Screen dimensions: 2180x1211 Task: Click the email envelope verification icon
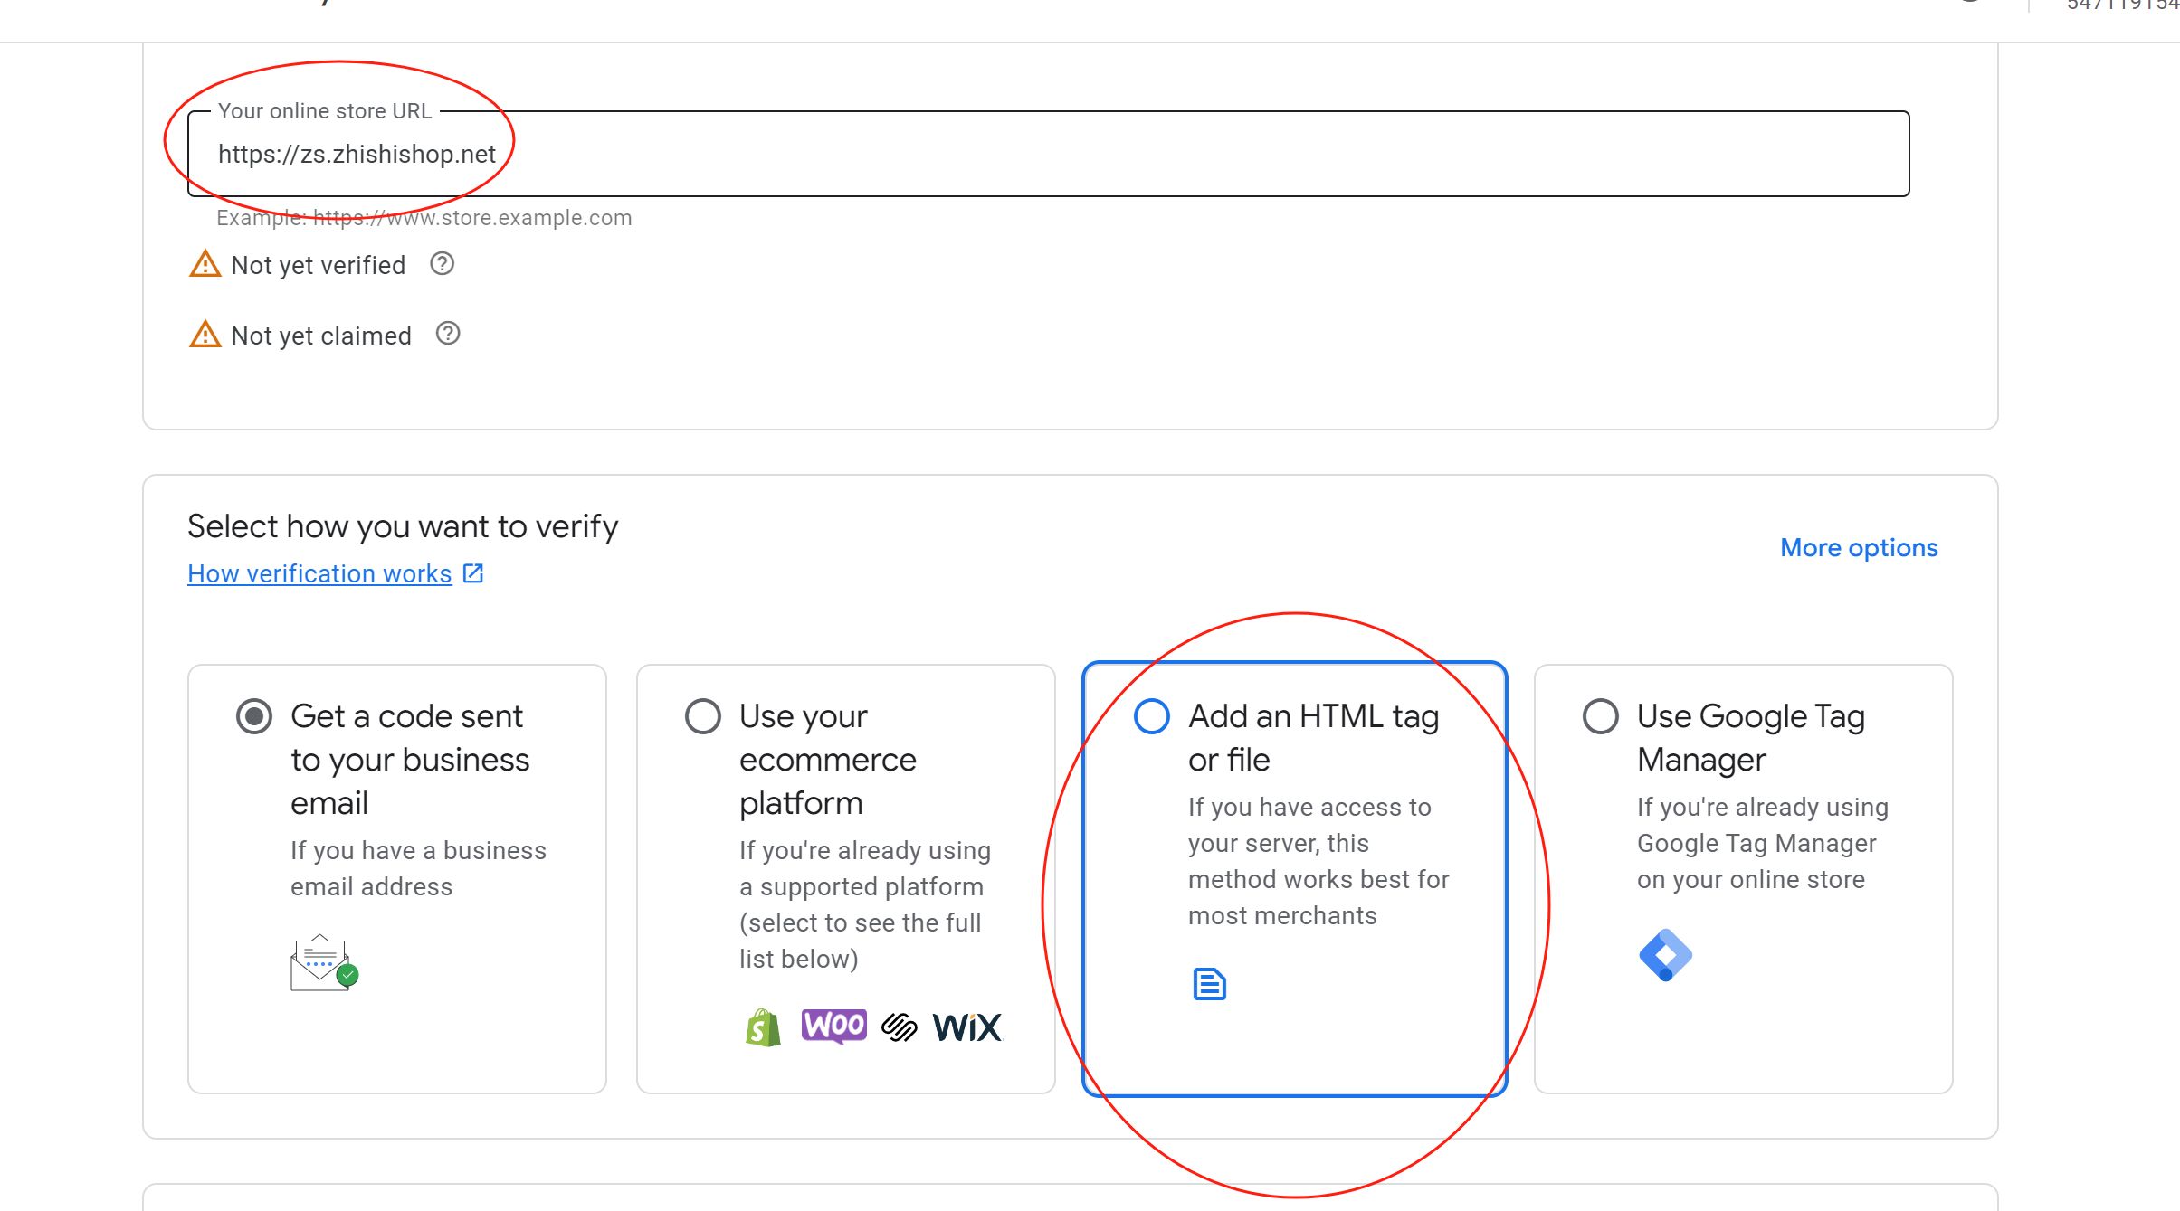[x=324, y=963]
